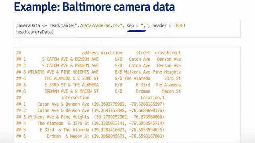The height and width of the screenshot is (143, 255).
Task: Click 'E 33rd & The Alameda' intersection value
Action: click(x=65, y=130)
